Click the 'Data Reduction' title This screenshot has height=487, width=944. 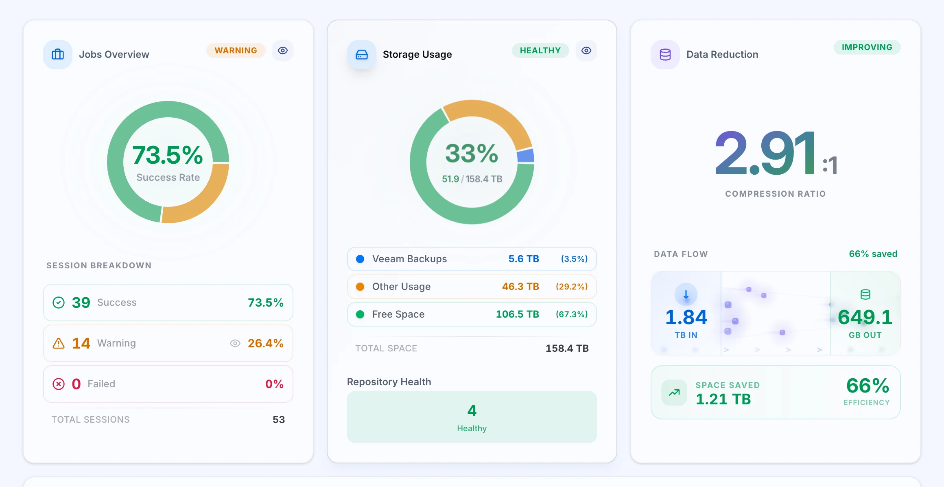[x=722, y=55]
